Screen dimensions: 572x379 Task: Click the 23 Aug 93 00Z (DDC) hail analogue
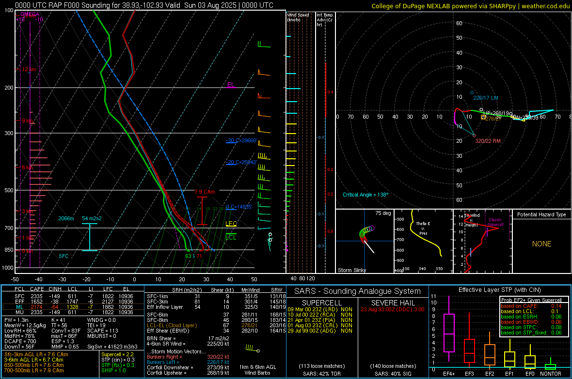393,309
